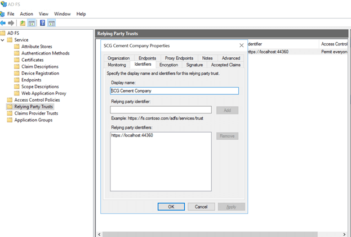Click the Remove identifier button
The width and height of the screenshot is (351, 237).
point(227,136)
